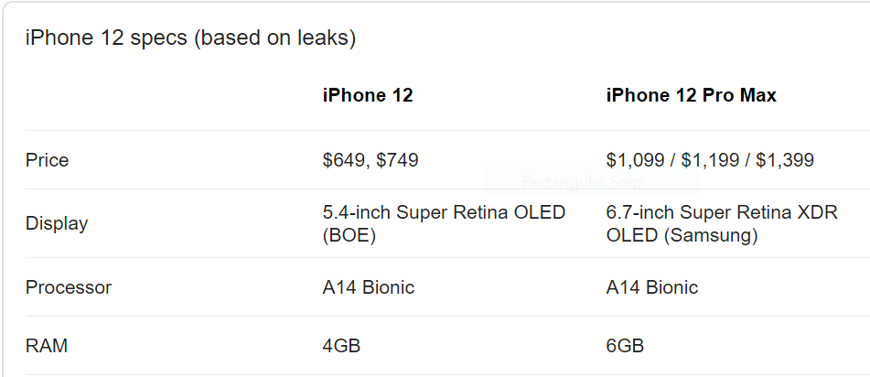Click the 6.7-inch Super Retina XDR cell
870x377 pixels.
click(x=721, y=224)
